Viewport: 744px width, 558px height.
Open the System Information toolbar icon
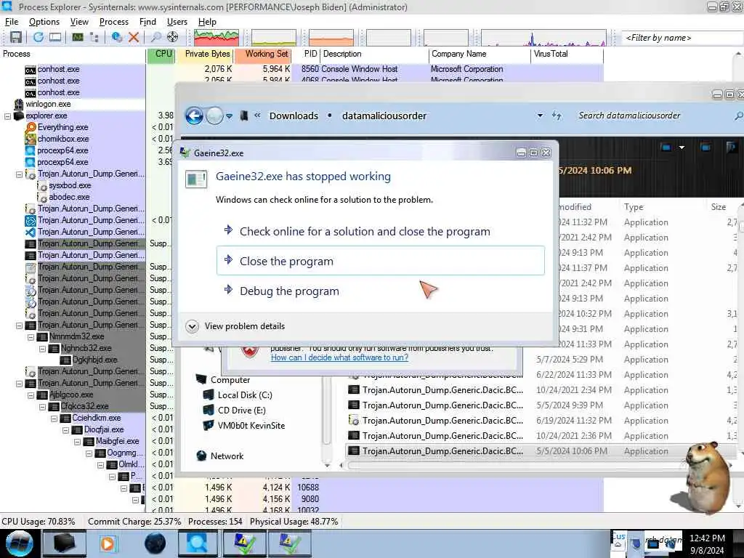point(77,37)
